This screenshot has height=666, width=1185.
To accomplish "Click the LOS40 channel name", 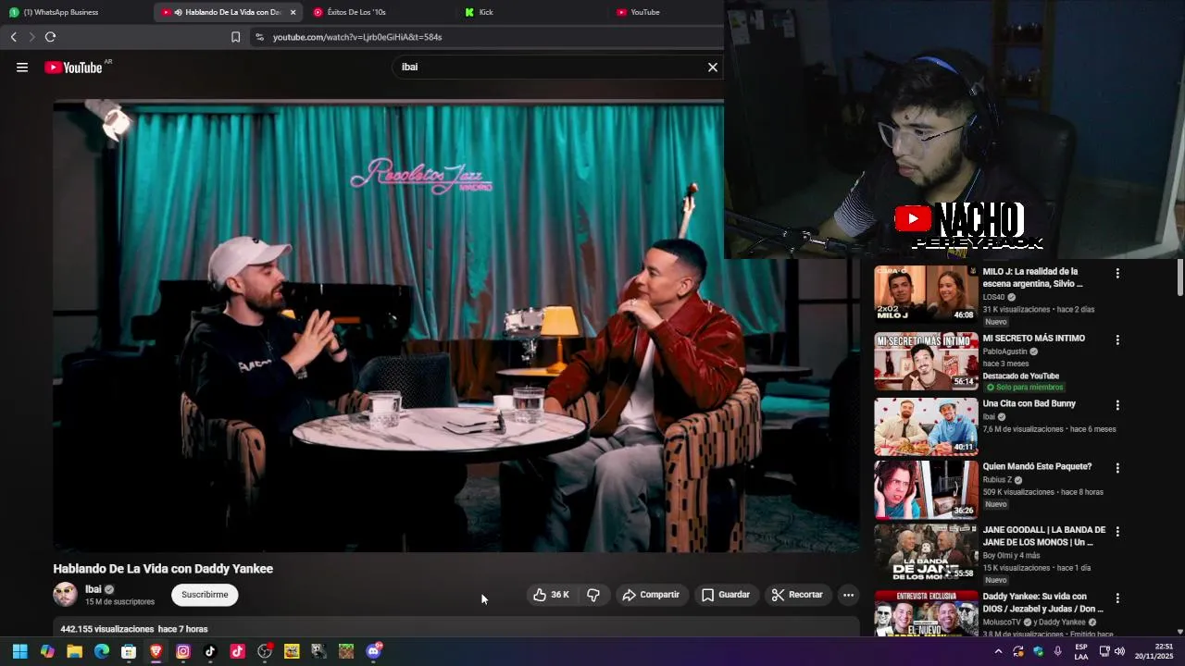I will [x=993, y=297].
